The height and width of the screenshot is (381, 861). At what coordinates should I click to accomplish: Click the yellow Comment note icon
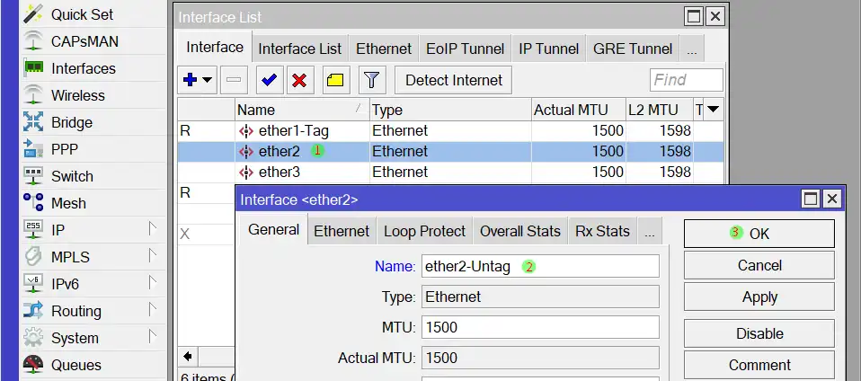[x=335, y=80]
